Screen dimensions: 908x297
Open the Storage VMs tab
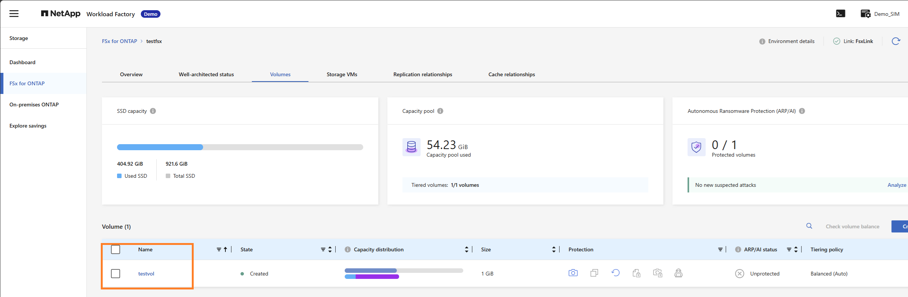click(342, 74)
